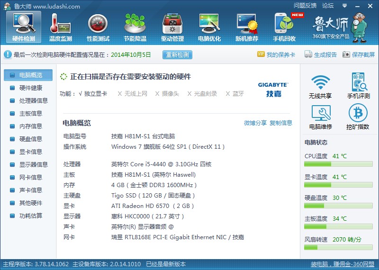Click the GIGABYTE 技嘉 brand logo

coord(273,90)
